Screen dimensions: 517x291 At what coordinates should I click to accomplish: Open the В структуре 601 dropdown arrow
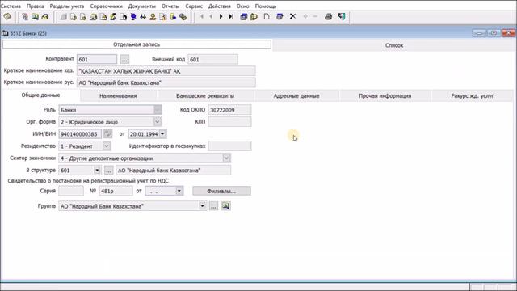tap(97, 171)
